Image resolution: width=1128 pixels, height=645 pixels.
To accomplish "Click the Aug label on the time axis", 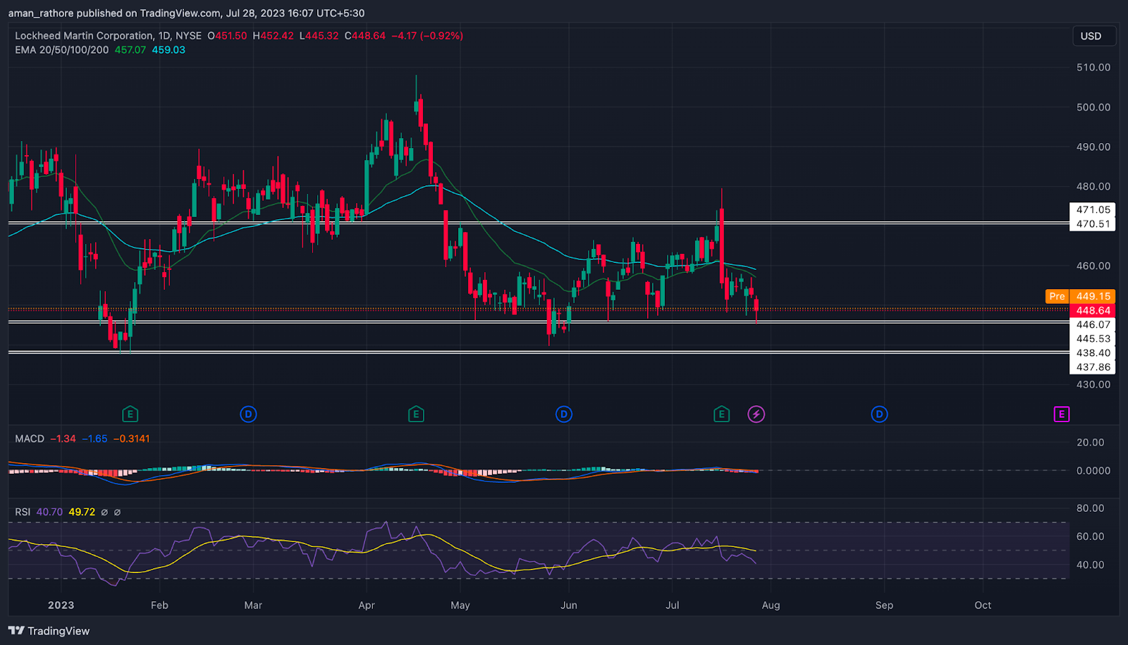I will (771, 605).
